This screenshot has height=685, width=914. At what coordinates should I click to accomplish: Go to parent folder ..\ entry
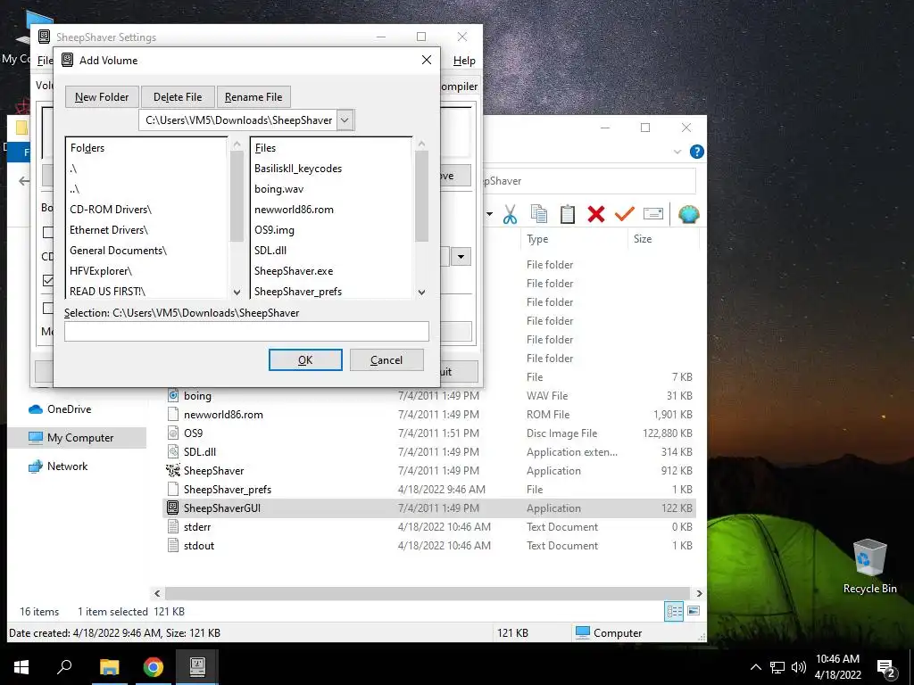(74, 189)
